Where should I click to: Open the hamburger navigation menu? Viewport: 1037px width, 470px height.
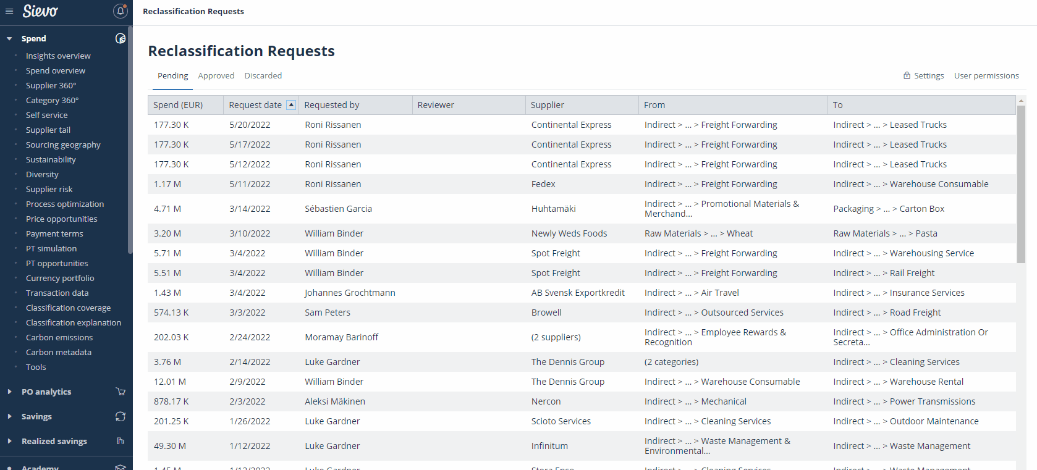tap(9, 11)
